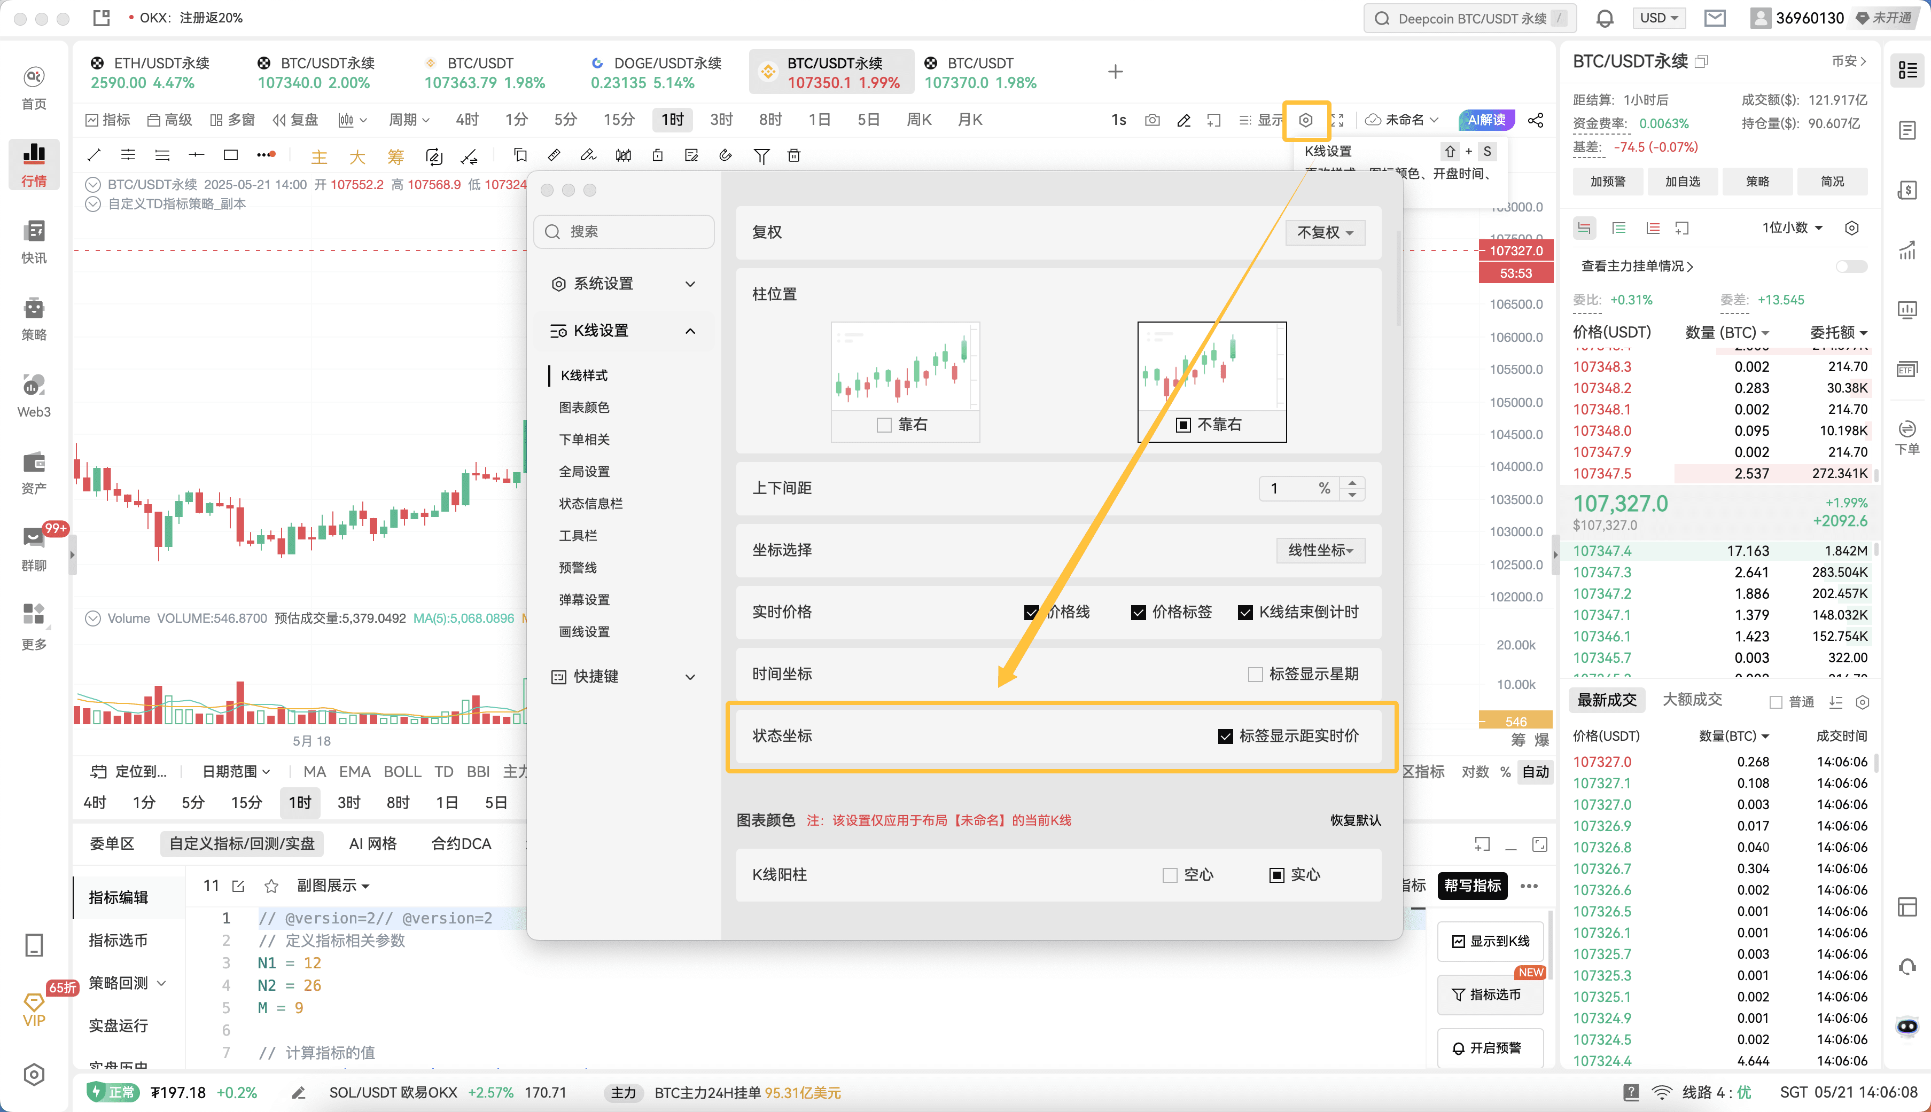Uncheck the 价格线 checkbox

coord(1031,612)
